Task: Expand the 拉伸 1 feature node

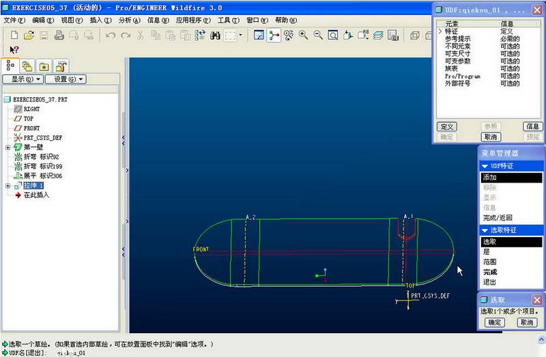Action: click(8, 185)
